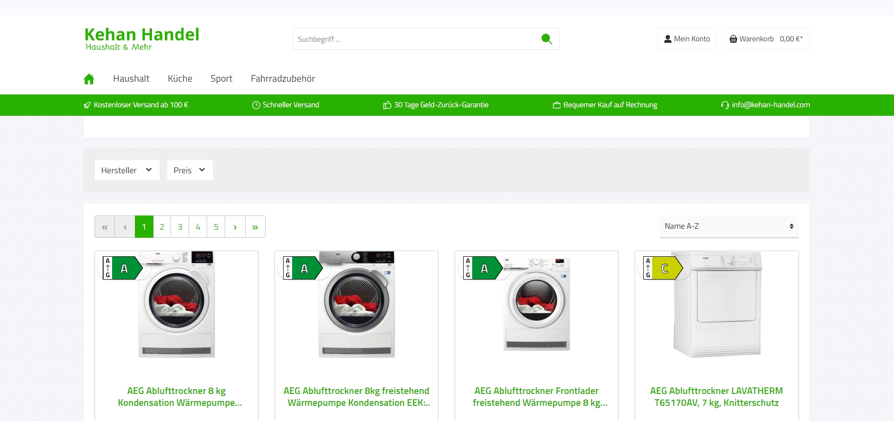The image size is (894, 421).
Task: Open the Preis filter dropdown
Action: (190, 170)
